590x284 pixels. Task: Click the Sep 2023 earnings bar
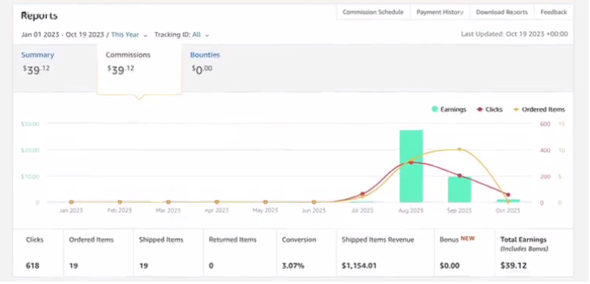pyautogui.click(x=459, y=189)
